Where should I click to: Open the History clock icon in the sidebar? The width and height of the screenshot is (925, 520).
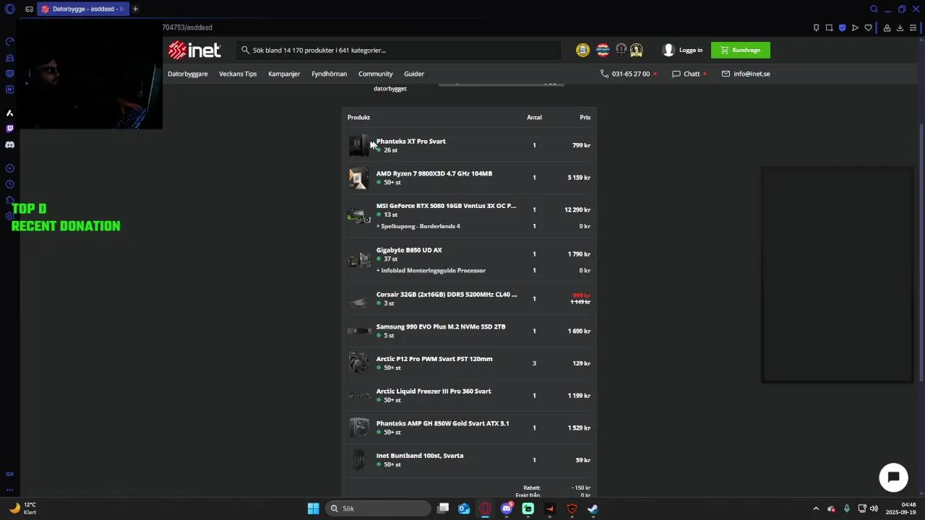tap(9, 184)
